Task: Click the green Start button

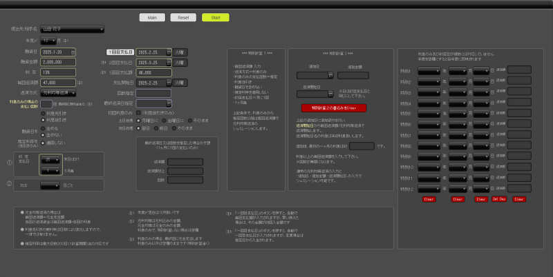Action: tap(216, 18)
